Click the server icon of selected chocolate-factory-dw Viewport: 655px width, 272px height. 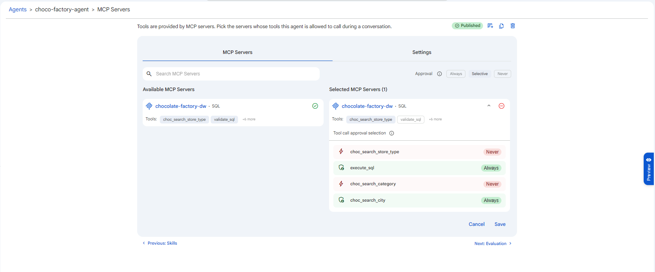[x=335, y=106]
